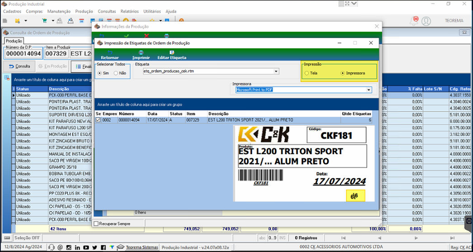Open the Ajuda menu
The width and height of the screenshot is (473, 252).
pyautogui.click(x=171, y=11)
